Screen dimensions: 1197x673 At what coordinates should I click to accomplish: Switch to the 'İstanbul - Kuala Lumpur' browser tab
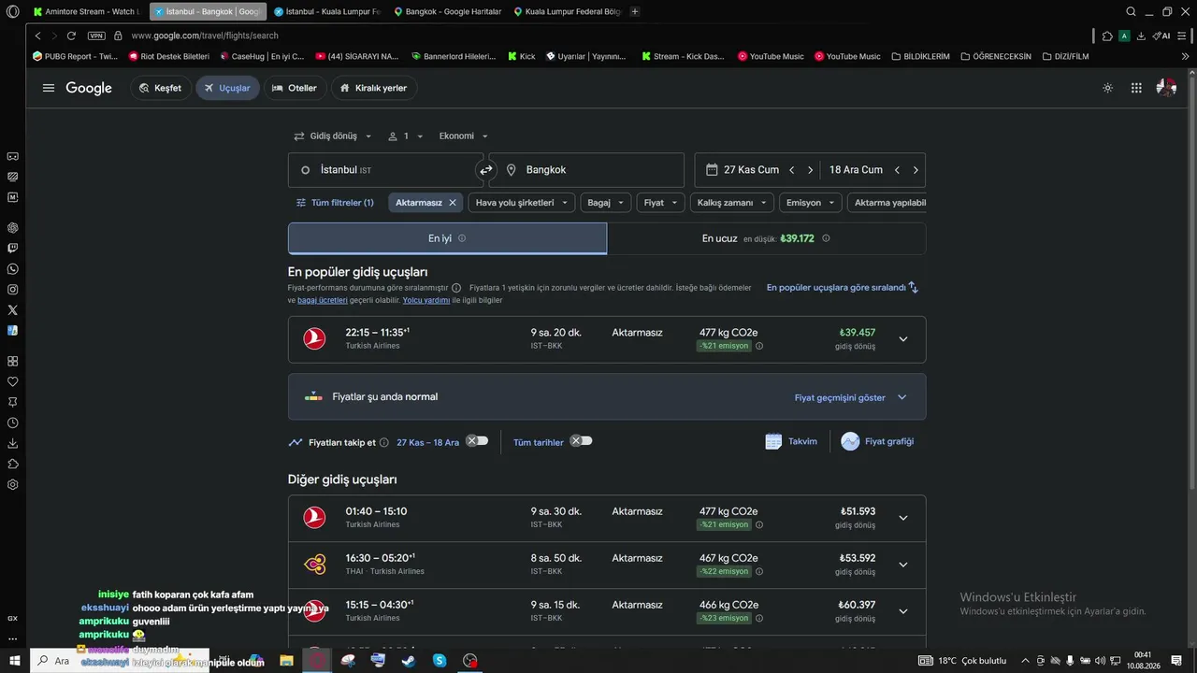click(326, 11)
